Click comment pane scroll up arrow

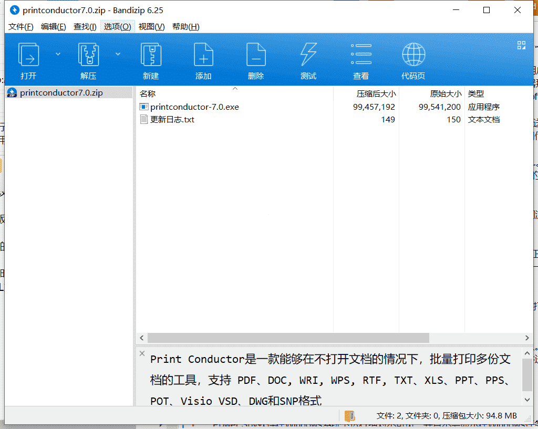pos(527,353)
